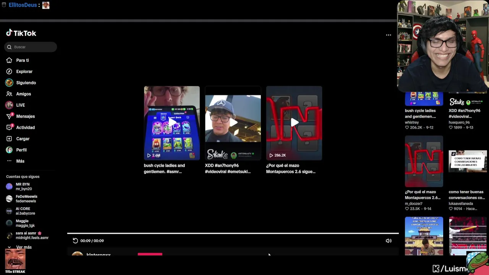Open the Amigos section
The width and height of the screenshot is (489, 275).
(23, 94)
